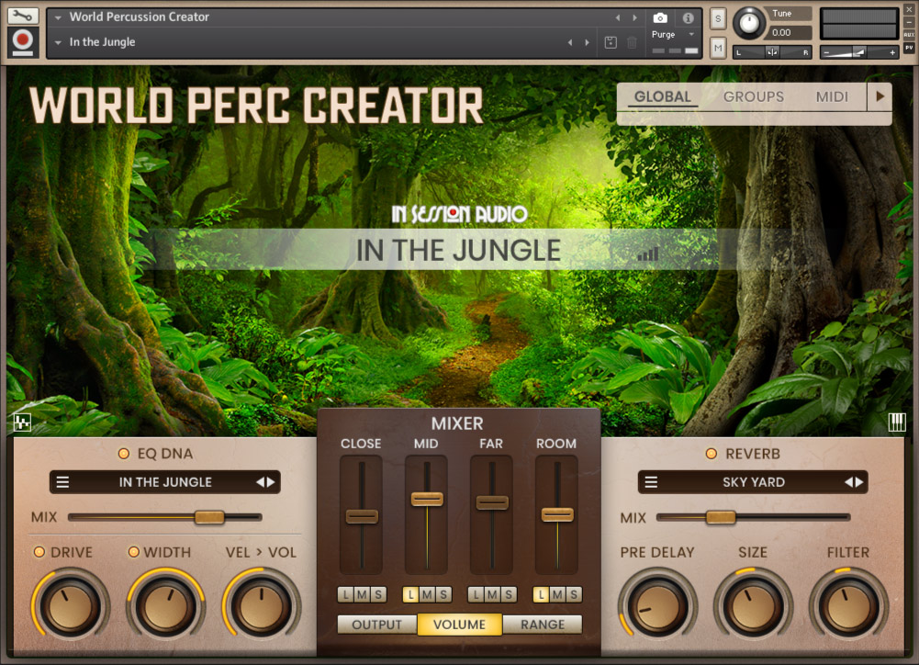Screen dimensions: 919x665
Task: Click the ROOM channel volume fader
Action: click(557, 515)
